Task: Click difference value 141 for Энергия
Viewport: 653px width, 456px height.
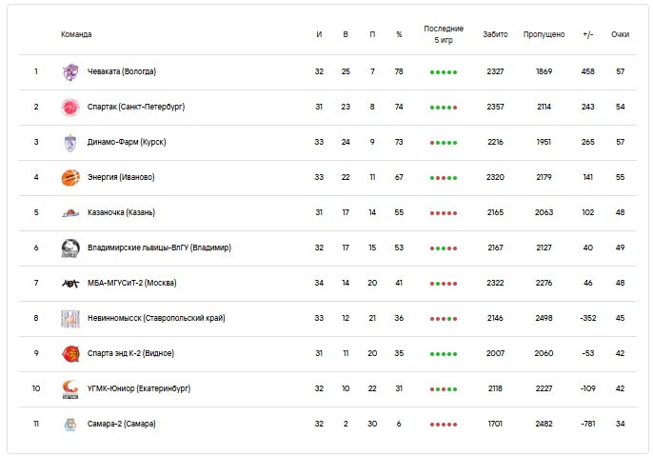Action: coord(587,177)
